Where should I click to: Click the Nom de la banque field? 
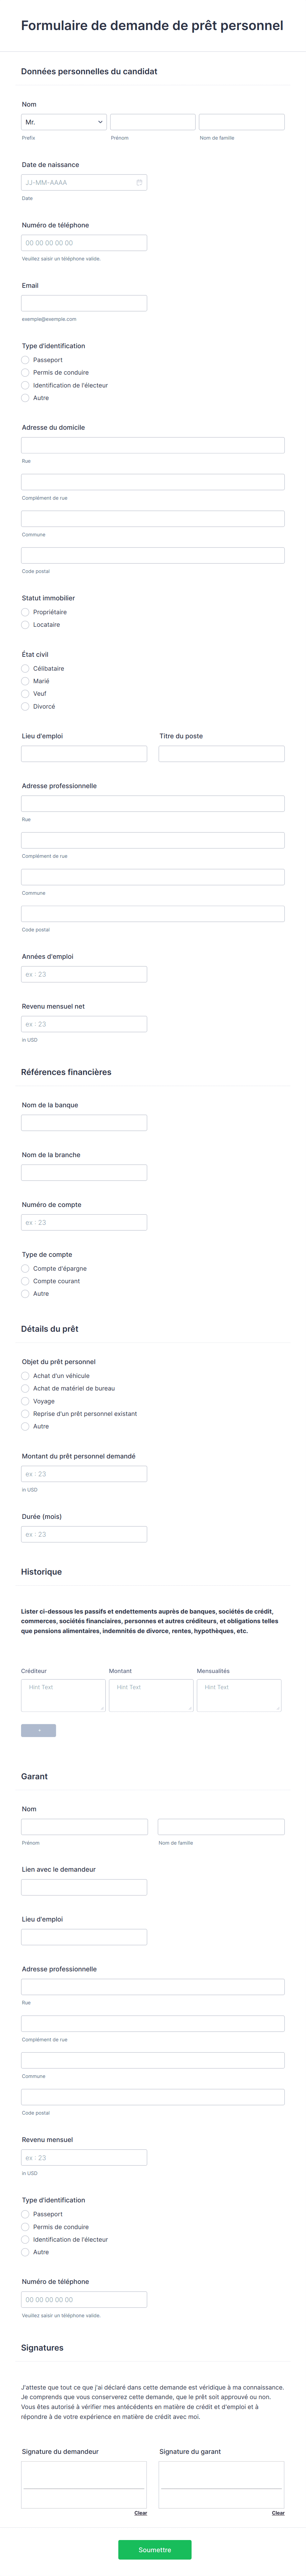[84, 1123]
